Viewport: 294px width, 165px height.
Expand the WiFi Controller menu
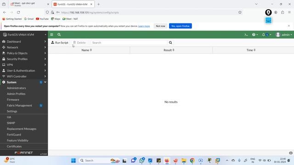pos(24,77)
